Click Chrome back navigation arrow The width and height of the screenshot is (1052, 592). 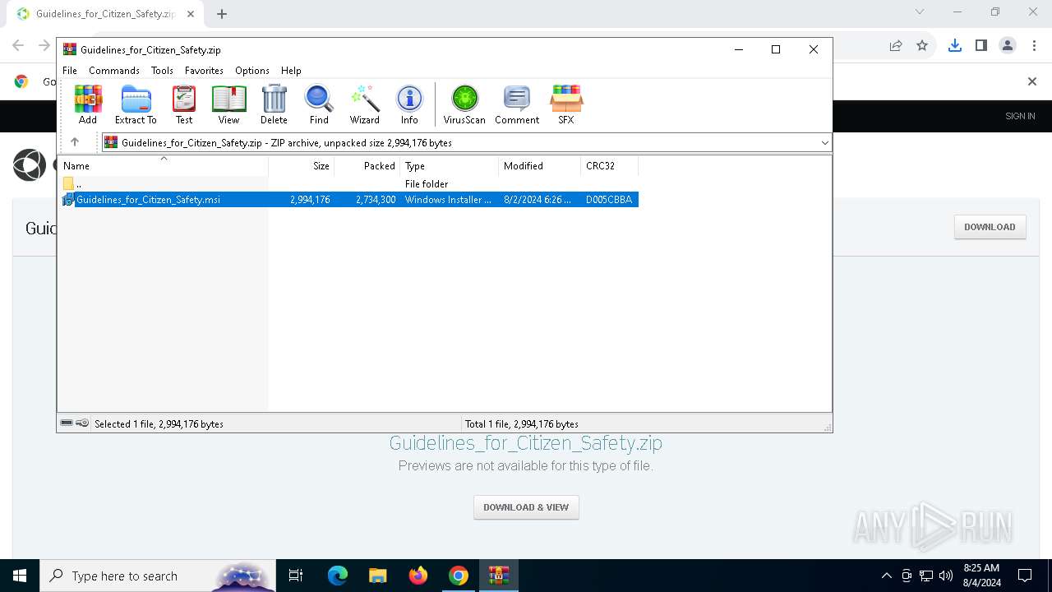(x=18, y=45)
